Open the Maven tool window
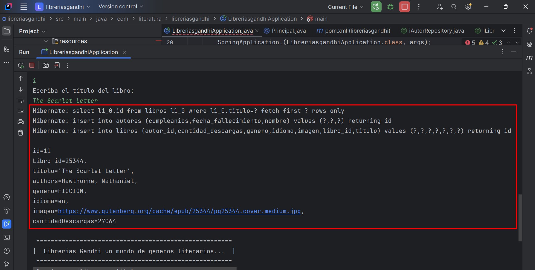 pos(529,58)
